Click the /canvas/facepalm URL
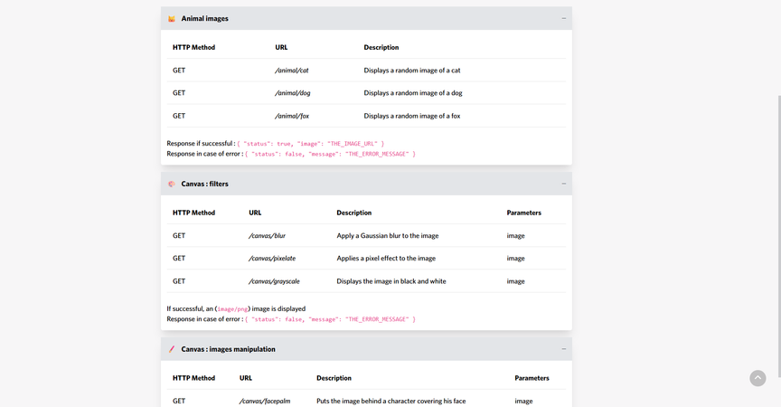The image size is (781, 407). (266, 401)
